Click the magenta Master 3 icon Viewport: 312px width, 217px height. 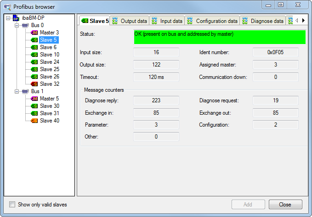click(34, 33)
